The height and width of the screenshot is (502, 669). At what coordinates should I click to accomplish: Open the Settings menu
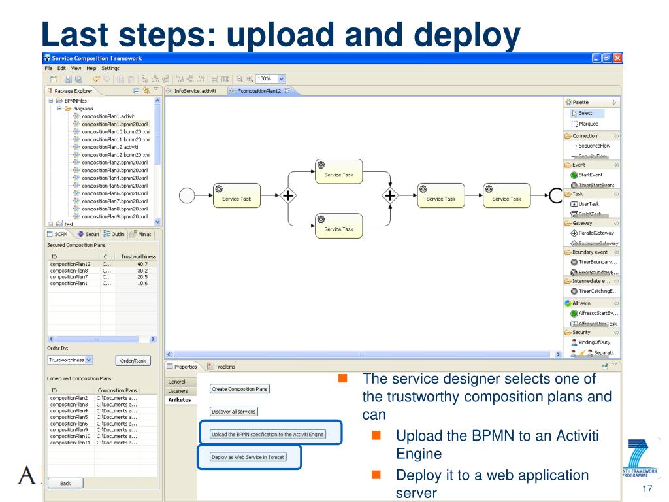110,68
